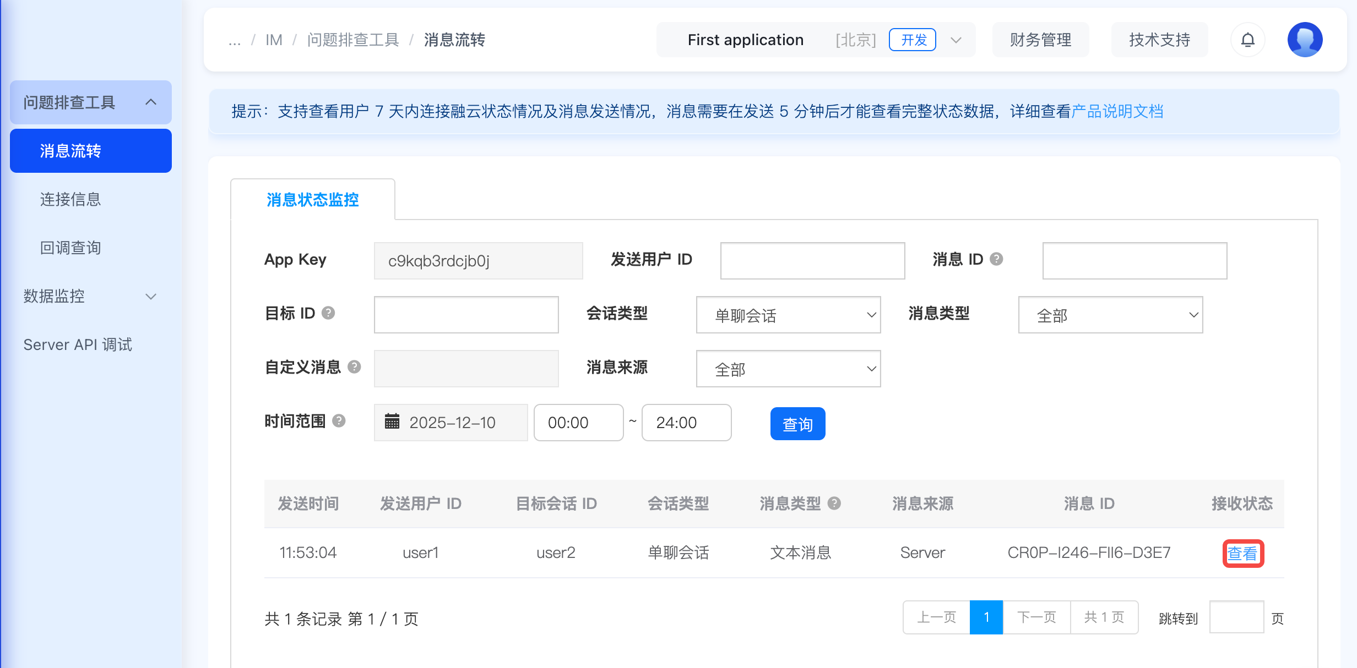Click 查看 link in the message row
Viewport: 1357px width, 668px height.
[x=1242, y=553]
